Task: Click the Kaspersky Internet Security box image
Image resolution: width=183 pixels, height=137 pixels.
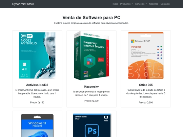Action: (91, 55)
